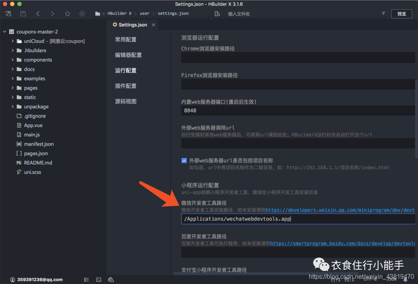The width and height of the screenshot is (418, 284).
Task: Expand the components folder
Action: (12, 60)
